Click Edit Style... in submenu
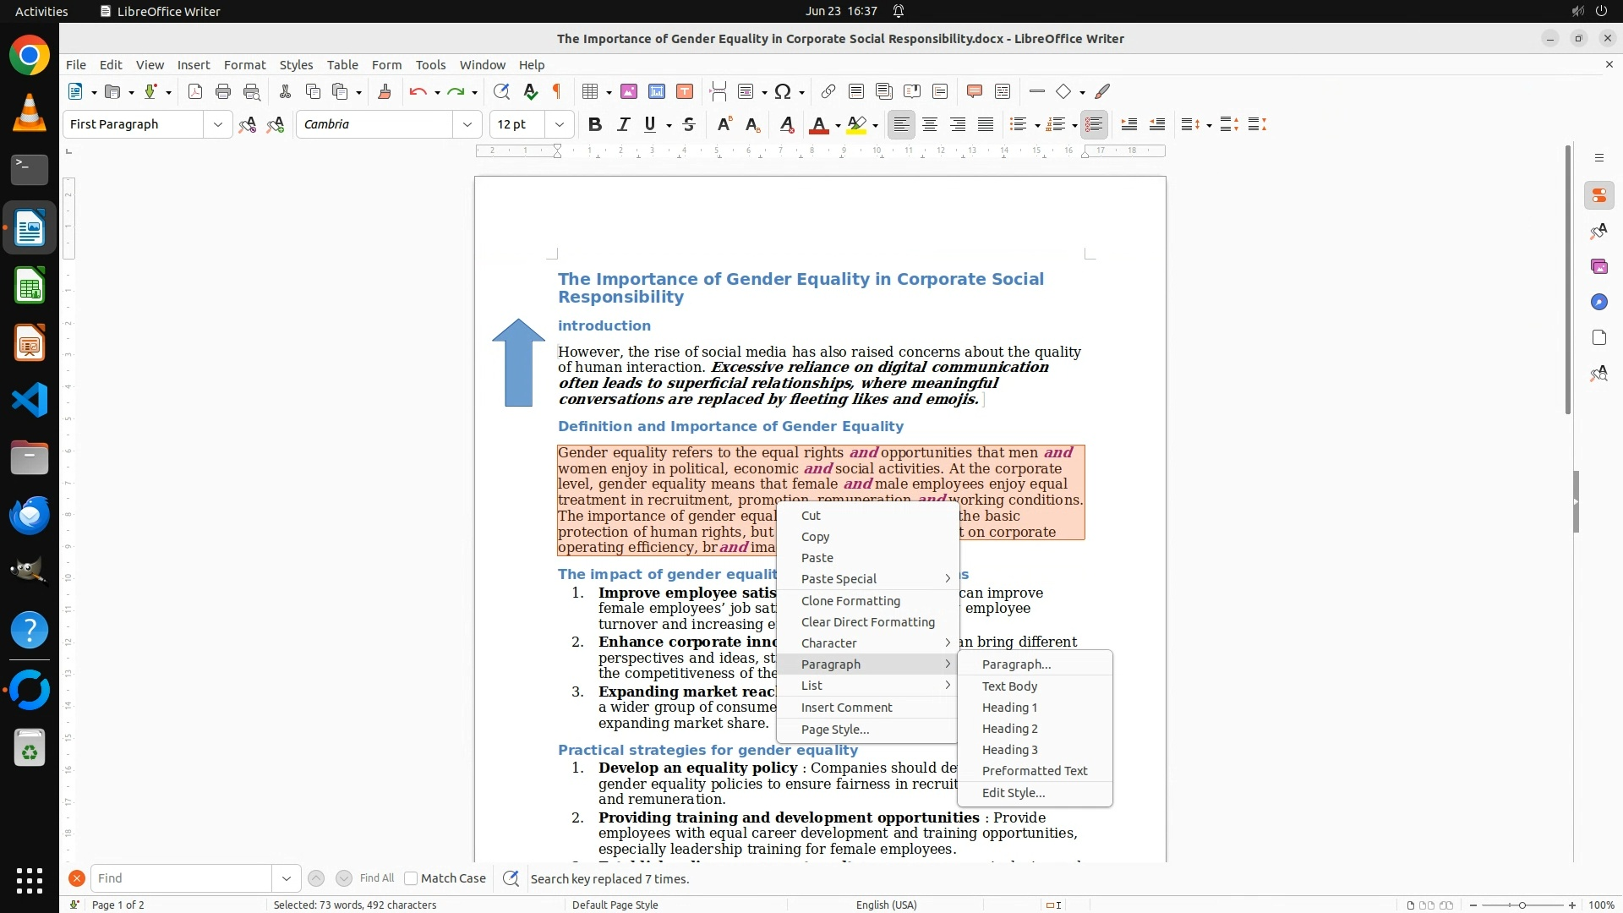Screen dimensions: 1623x913 coord(1013,793)
